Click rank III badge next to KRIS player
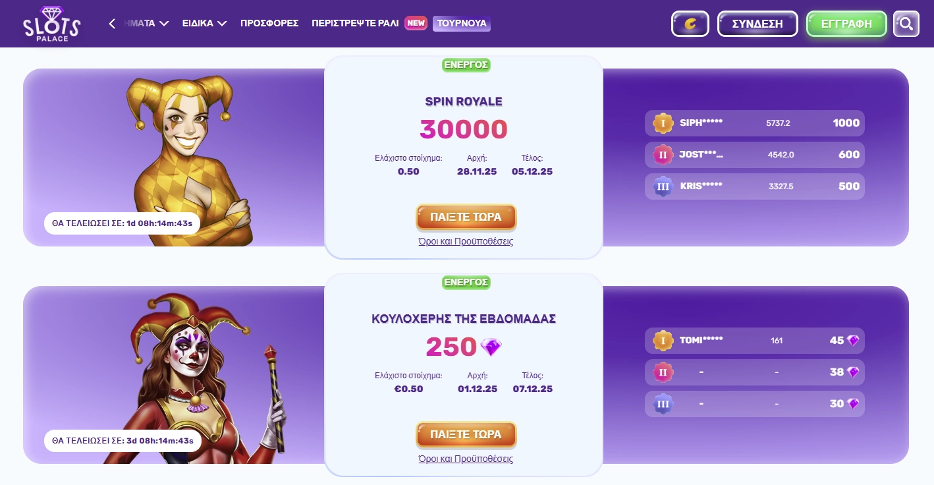 point(662,186)
